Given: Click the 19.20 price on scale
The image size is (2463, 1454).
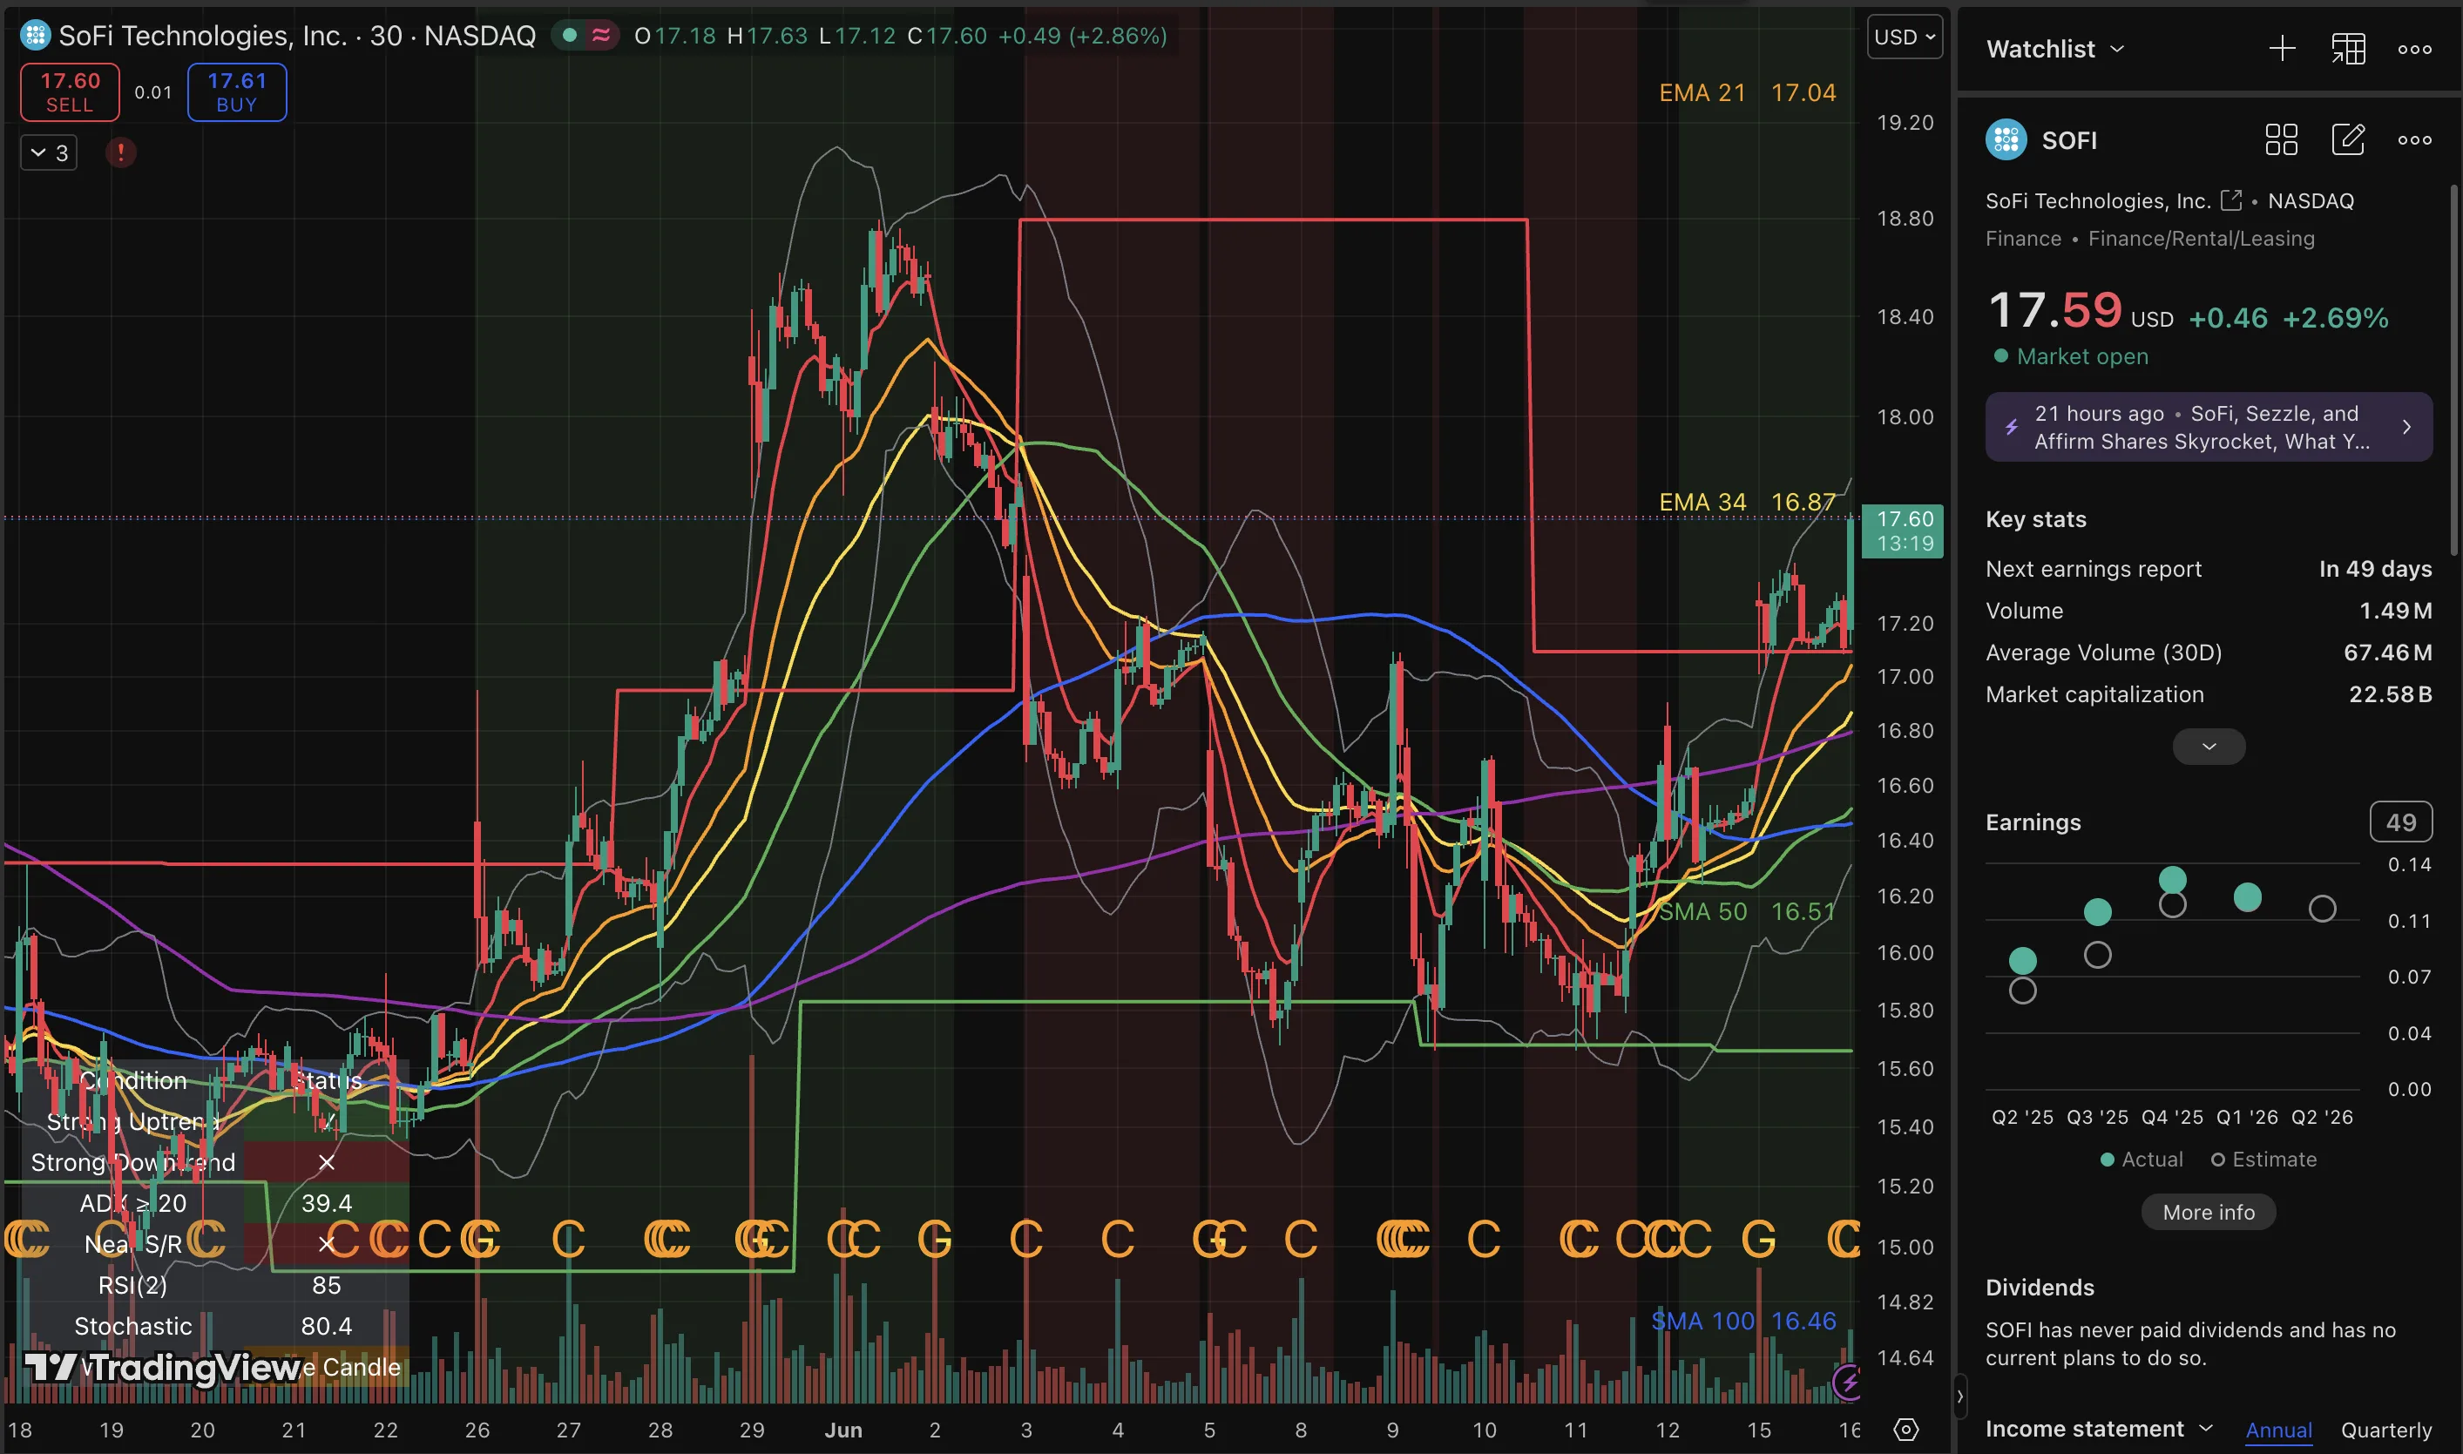Looking at the screenshot, I should (x=1905, y=123).
